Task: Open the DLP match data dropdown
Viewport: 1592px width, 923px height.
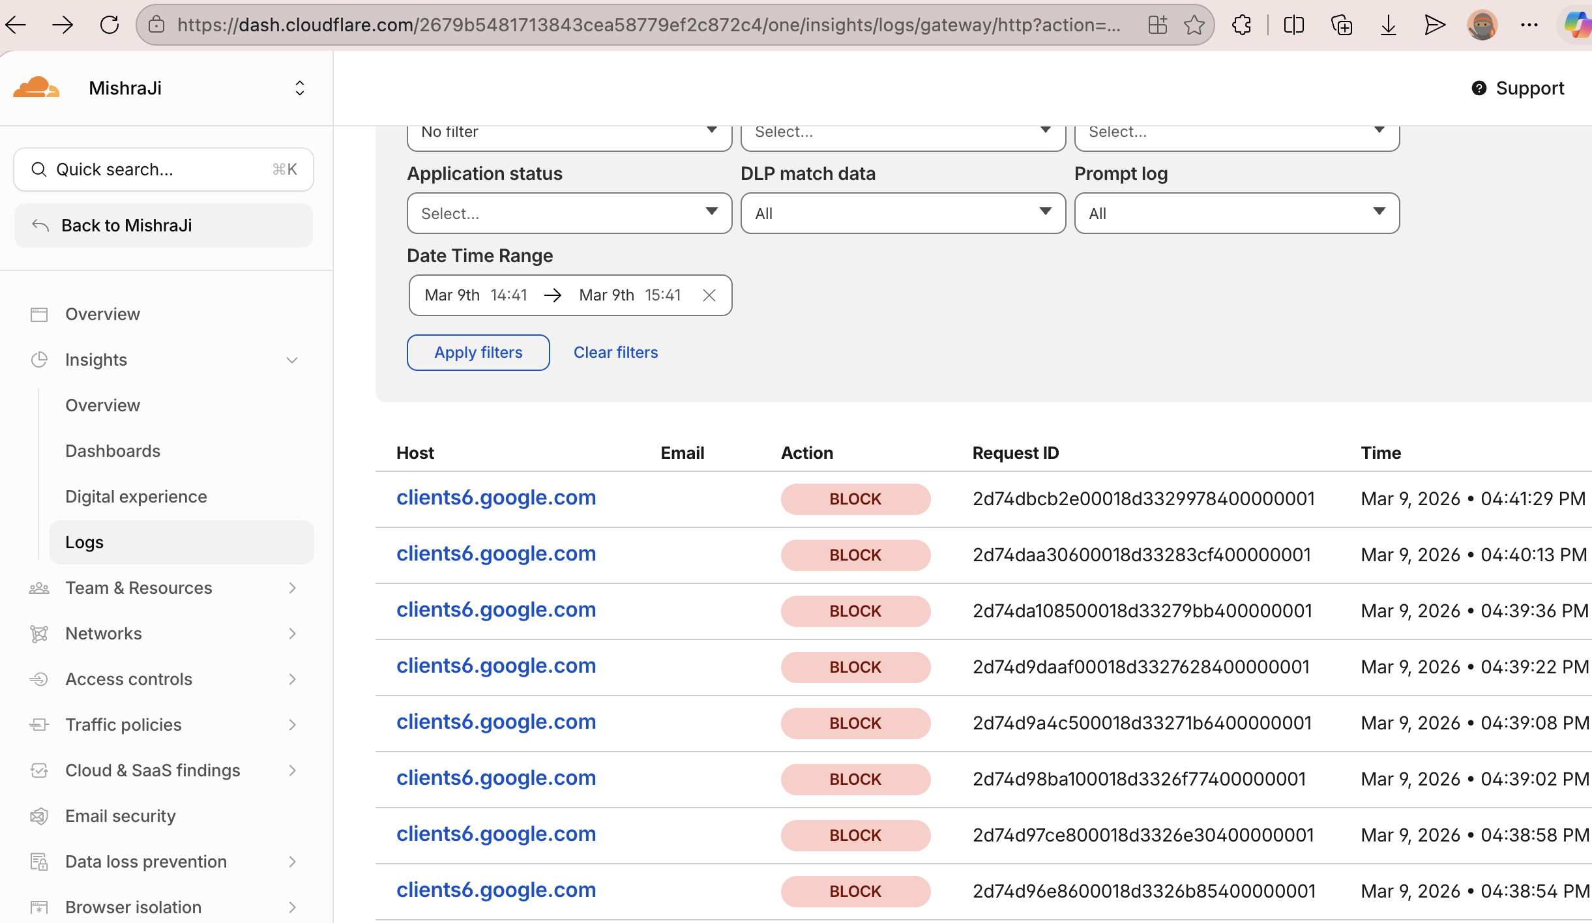Action: tap(902, 213)
